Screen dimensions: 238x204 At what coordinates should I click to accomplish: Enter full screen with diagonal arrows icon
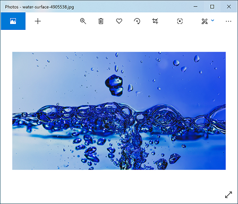coord(228,194)
